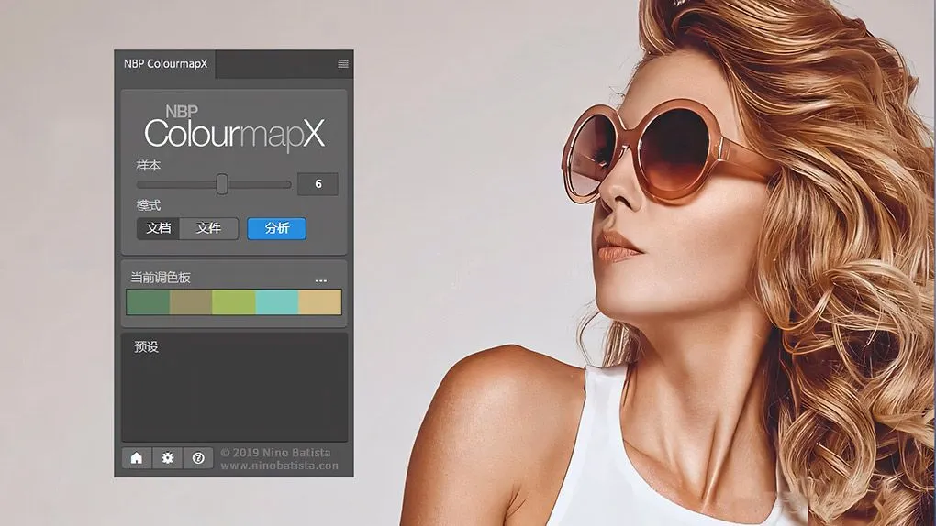The image size is (936, 526).
Task: Click the 样本 samples slider handle
Action: click(221, 184)
